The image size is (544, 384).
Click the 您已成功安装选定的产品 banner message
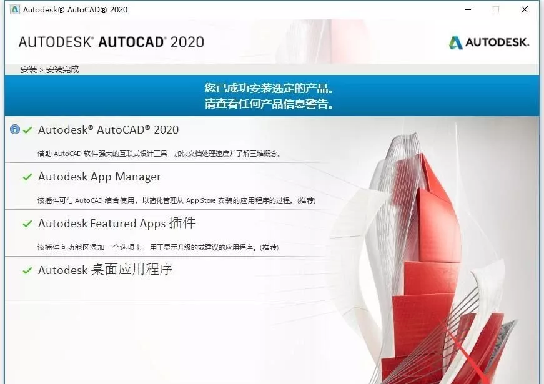click(269, 88)
